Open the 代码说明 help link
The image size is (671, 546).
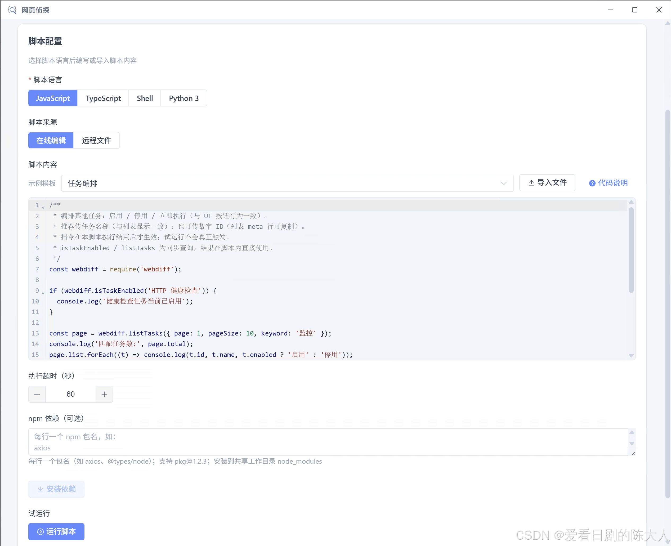tap(608, 183)
